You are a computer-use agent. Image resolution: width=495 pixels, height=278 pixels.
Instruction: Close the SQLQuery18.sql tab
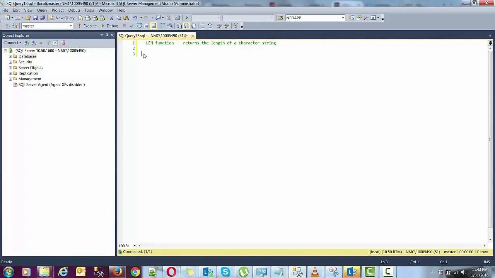pyautogui.click(x=192, y=36)
